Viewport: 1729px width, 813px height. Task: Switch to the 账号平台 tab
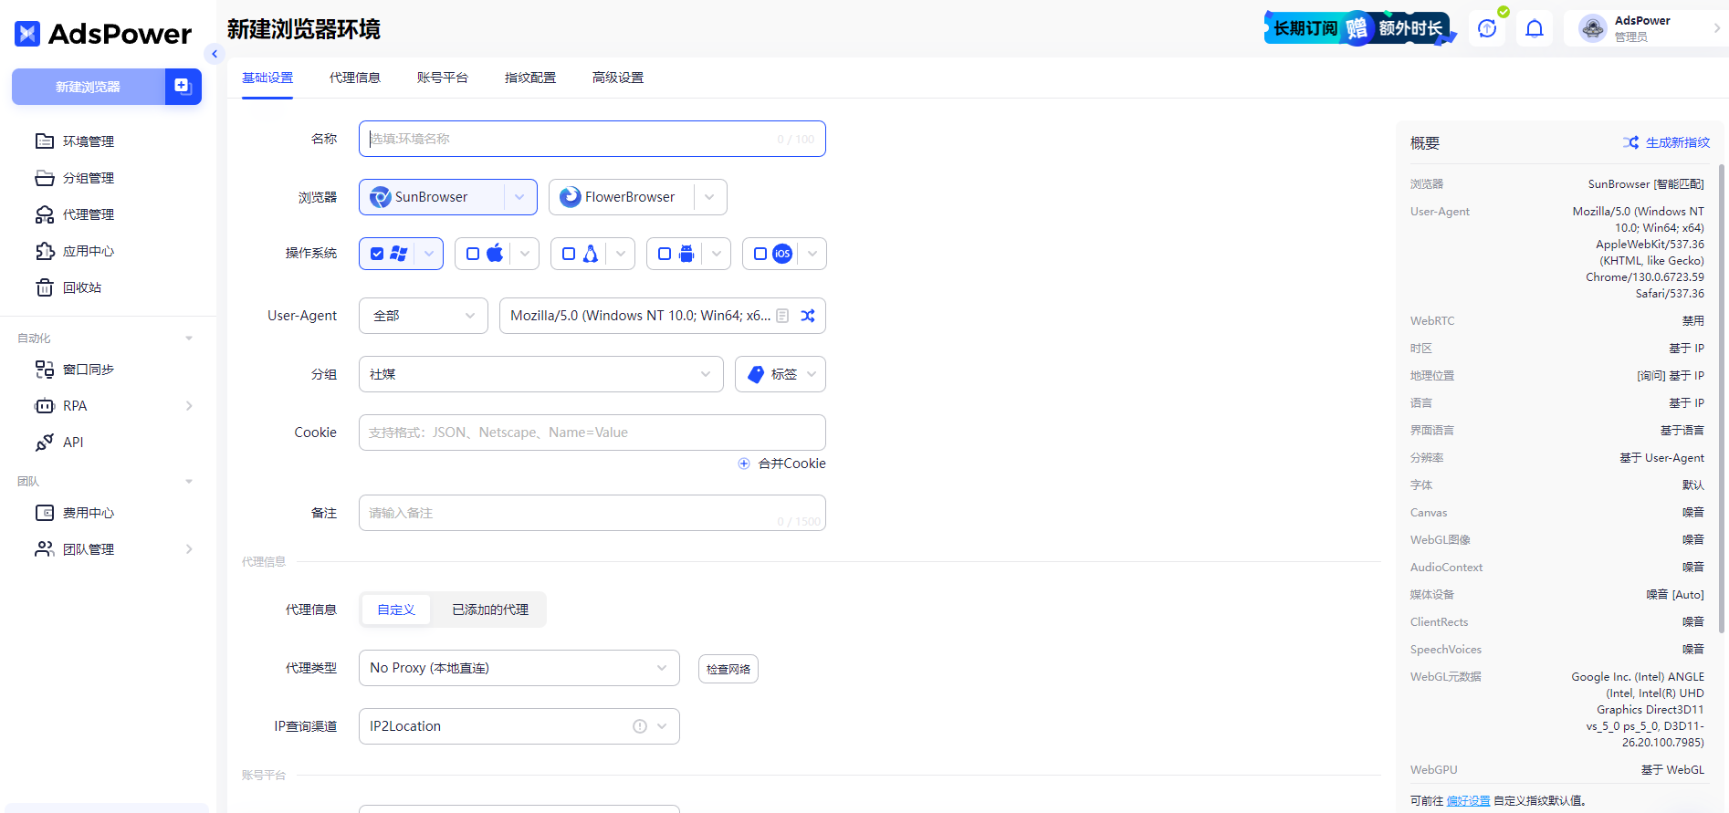443,78
